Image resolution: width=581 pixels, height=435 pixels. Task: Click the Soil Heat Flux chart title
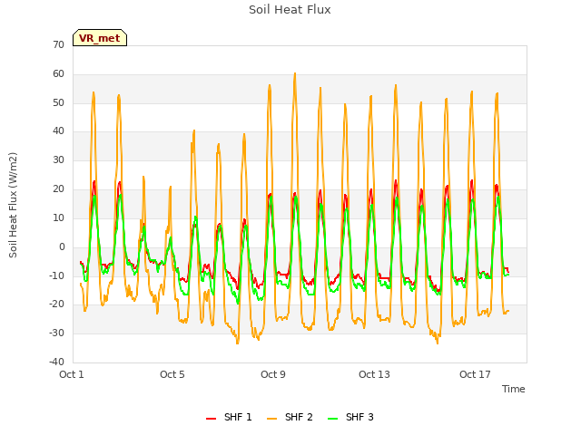pyautogui.click(x=290, y=10)
